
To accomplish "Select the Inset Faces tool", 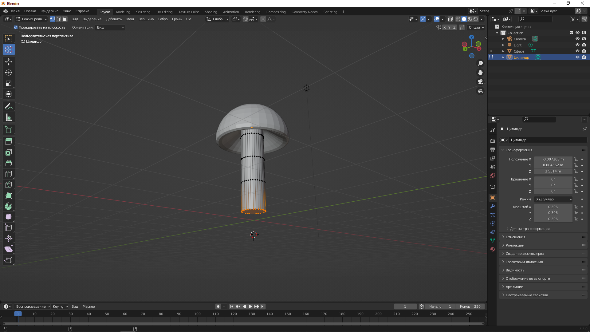I will [9, 152].
